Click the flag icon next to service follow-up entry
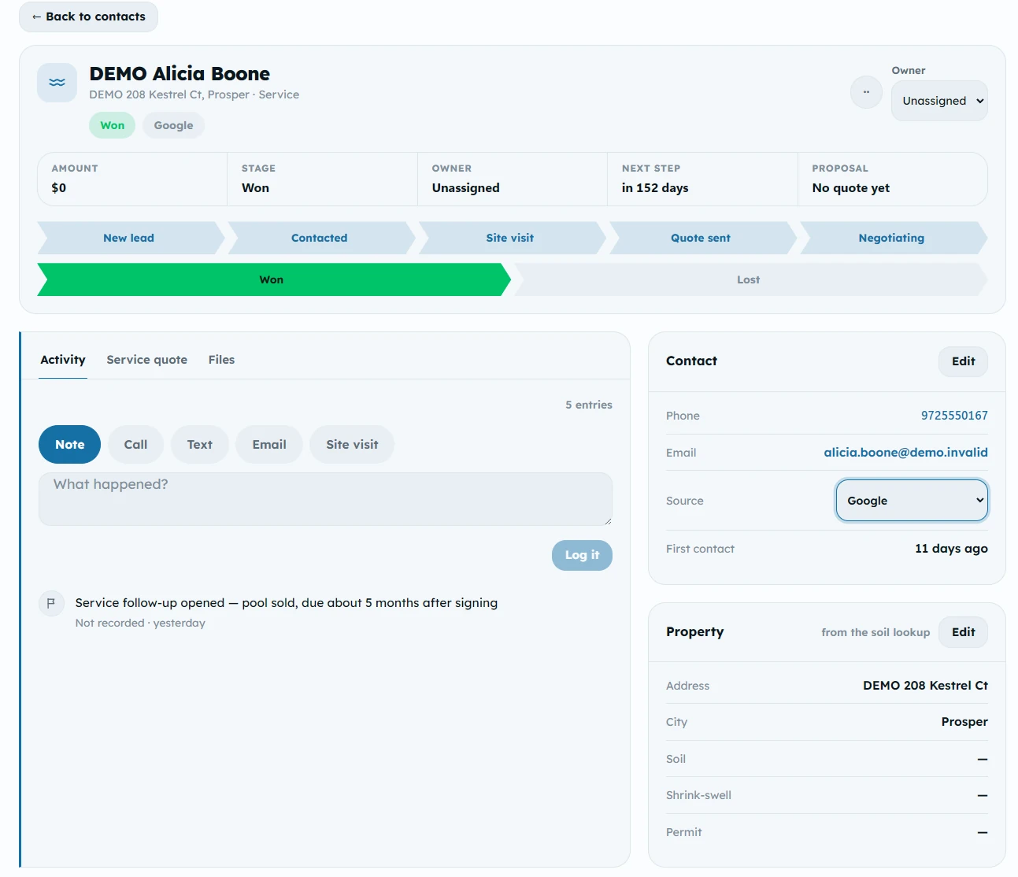The height and width of the screenshot is (877, 1018). pyautogui.click(x=51, y=604)
